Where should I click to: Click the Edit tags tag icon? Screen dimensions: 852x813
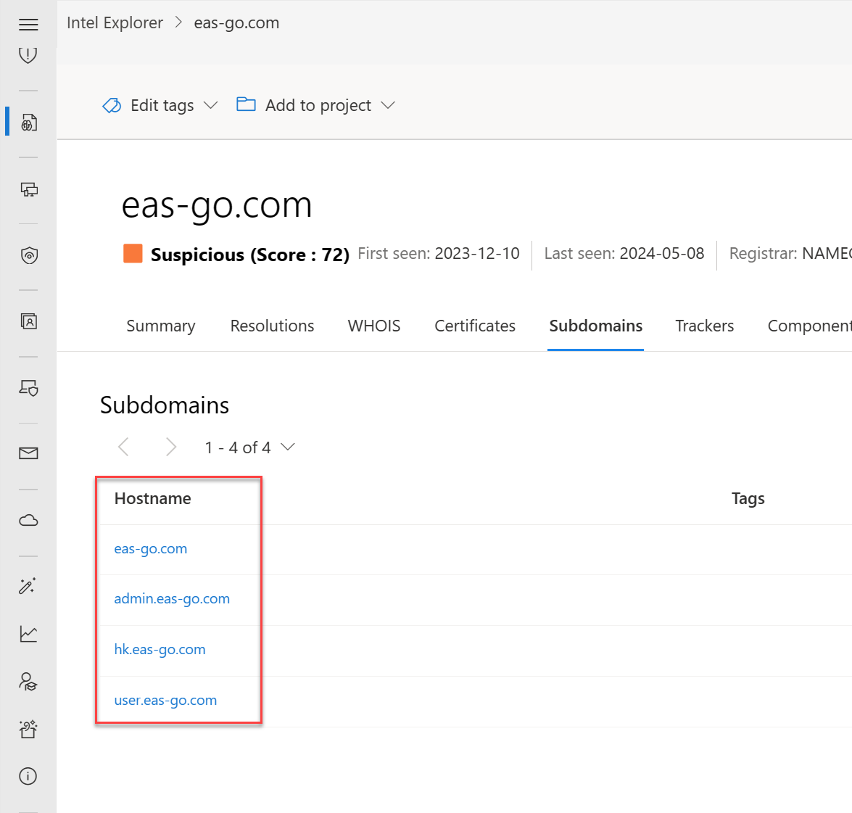(112, 105)
